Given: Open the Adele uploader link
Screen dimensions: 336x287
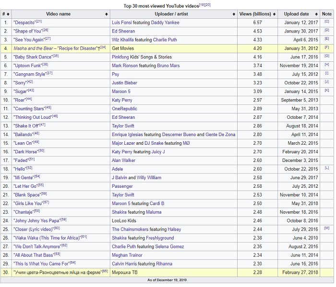Looking at the screenshot, I should (x=118, y=169).
